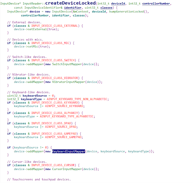Select underlined deviceId parameter in signature
The height and width of the screenshot is (183, 193).
(x=118, y=4)
